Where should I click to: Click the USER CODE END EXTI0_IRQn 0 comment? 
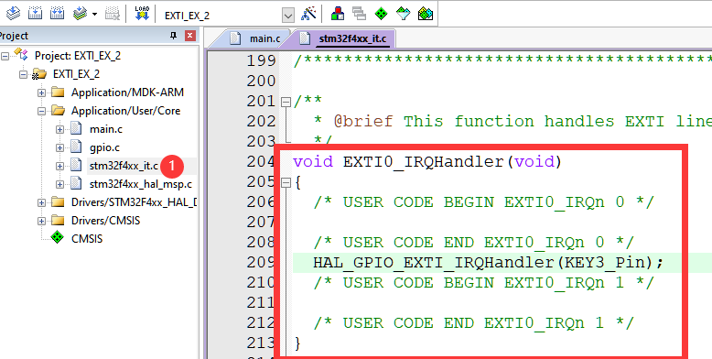click(474, 243)
